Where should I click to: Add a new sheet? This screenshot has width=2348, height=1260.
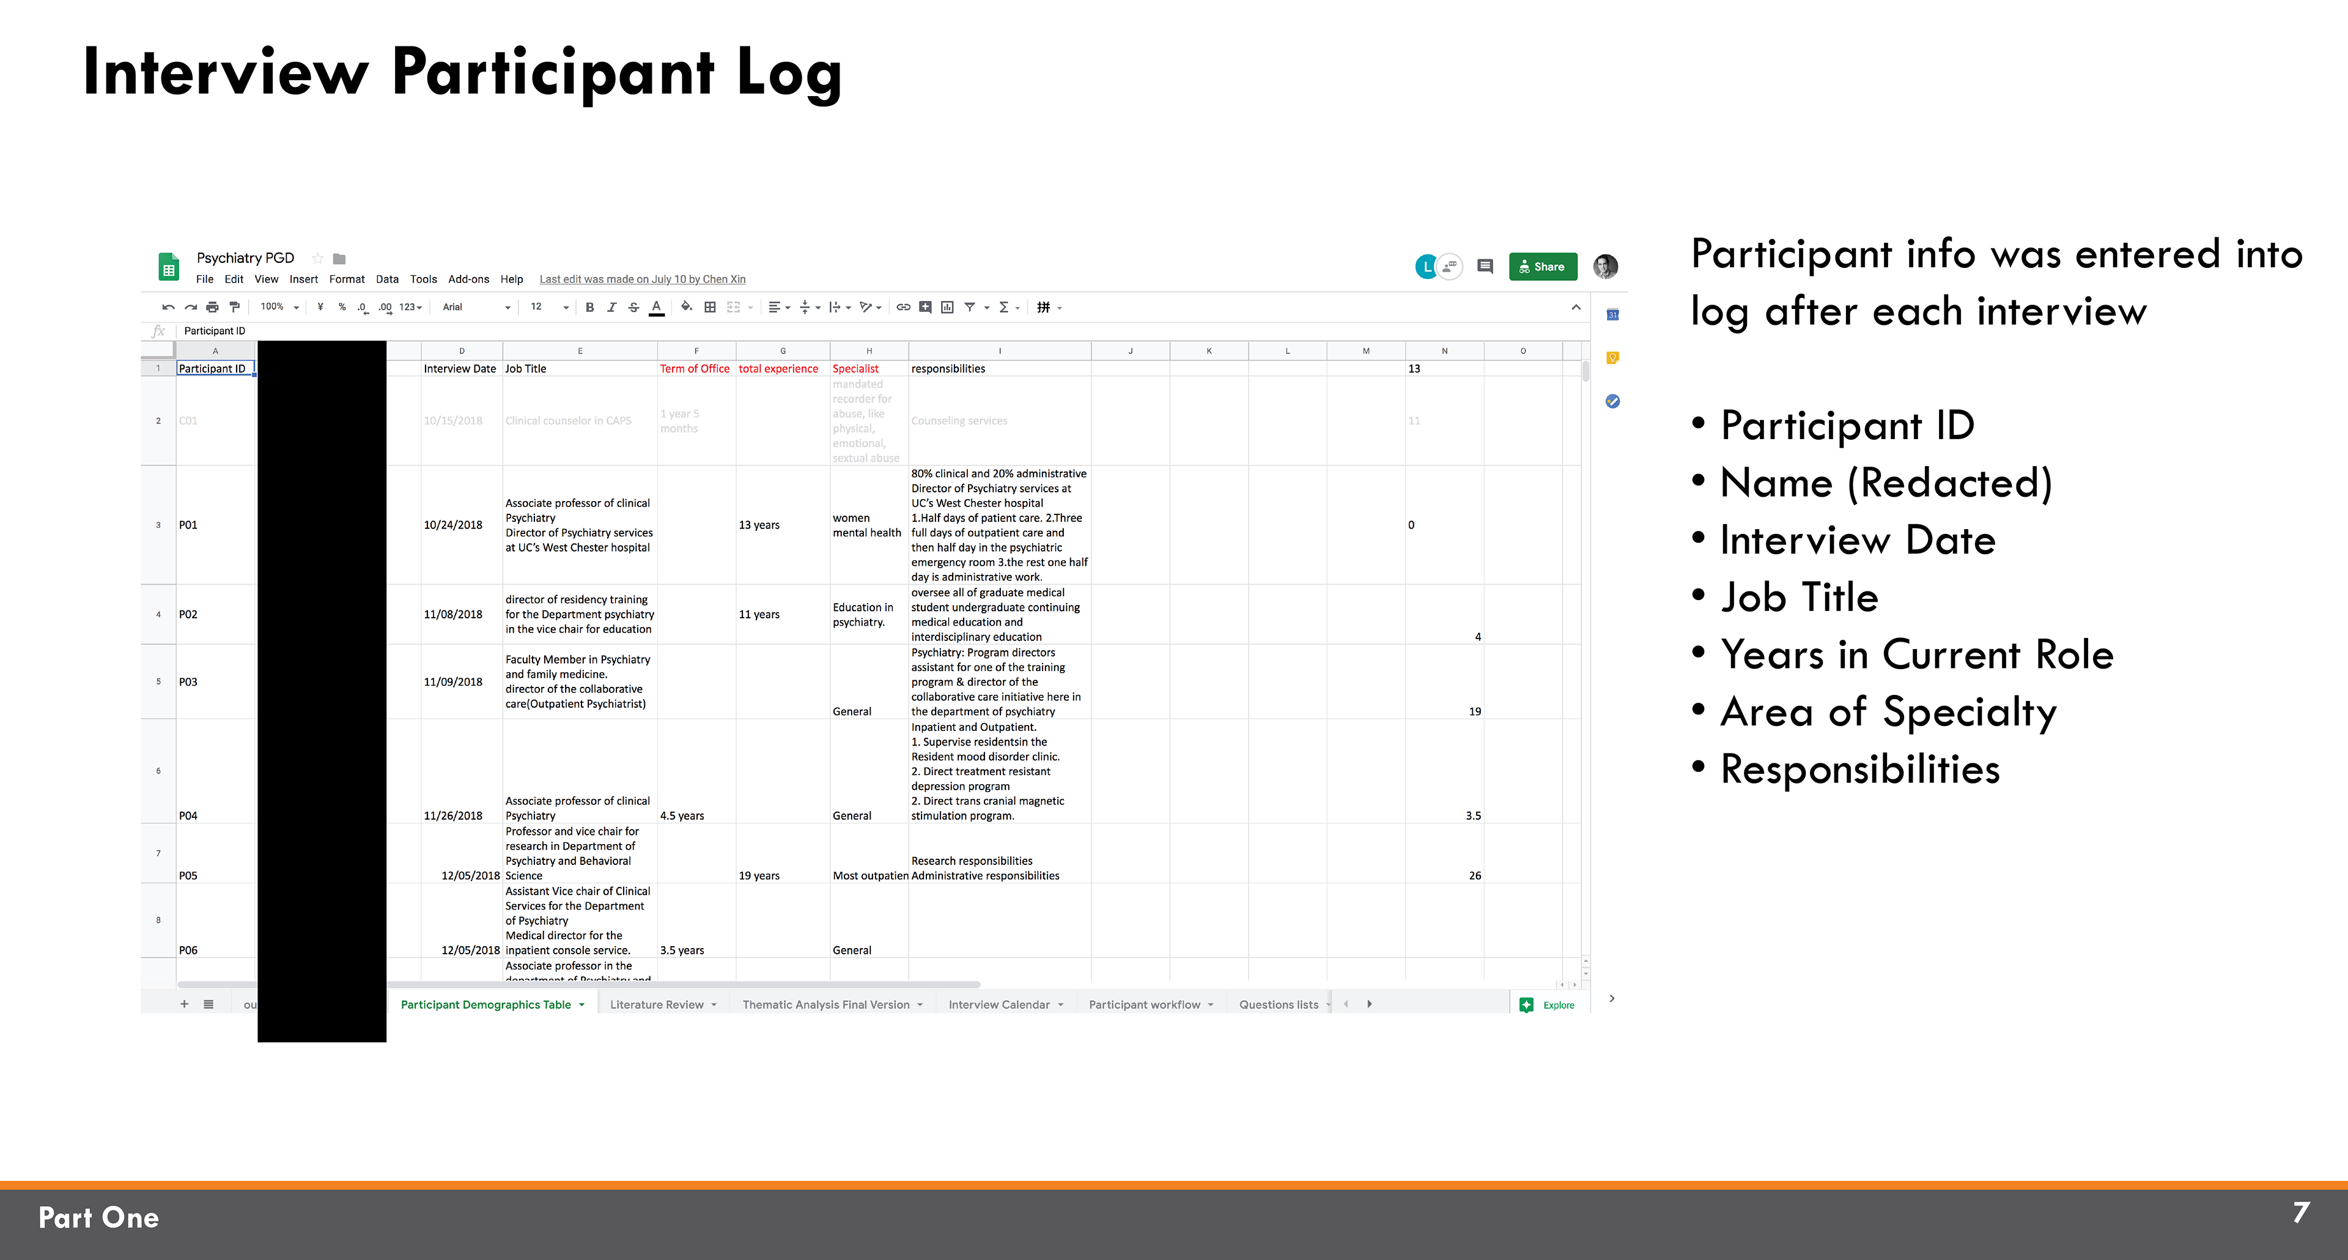pos(184,1004)
